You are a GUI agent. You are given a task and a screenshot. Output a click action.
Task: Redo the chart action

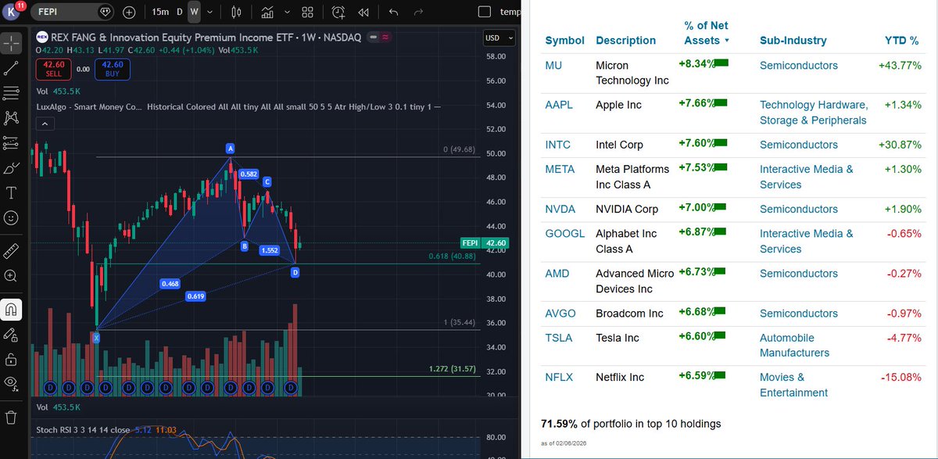tap(418, 13)
